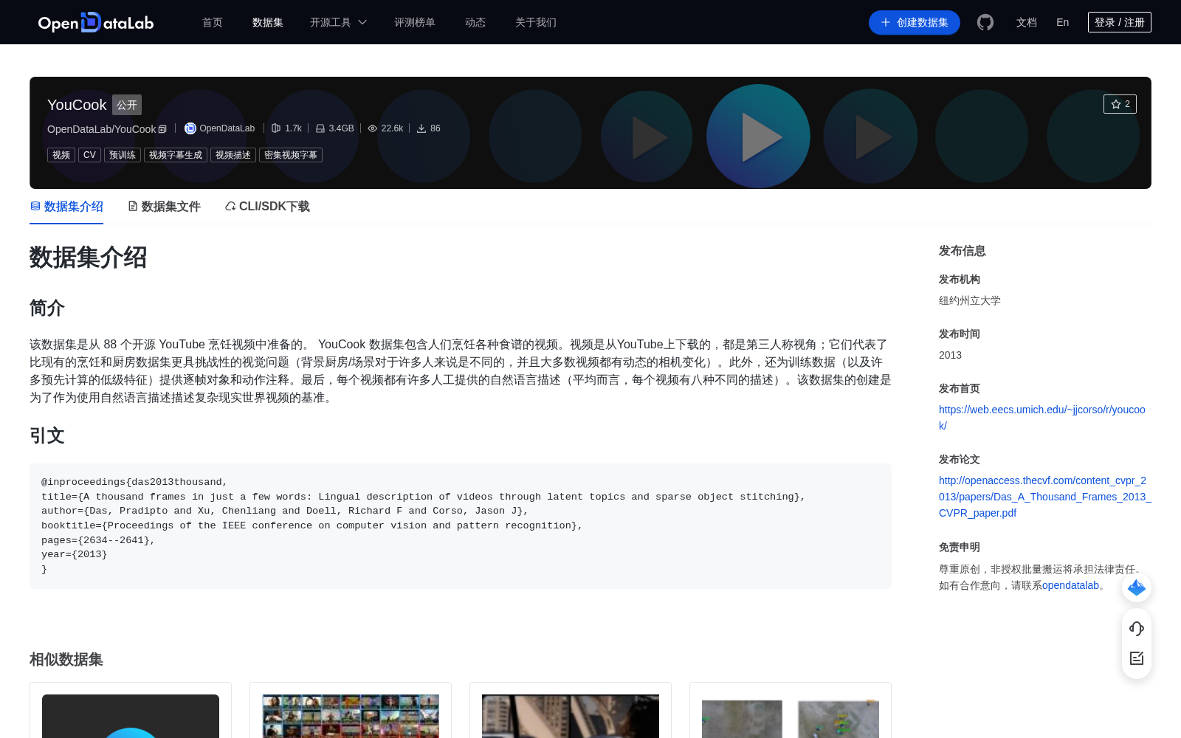Image resolution: width=1181 pixels, height=738 pixels.
Task: Switch to CLI/SDK下载 tab
Action: (x=267, y=207)
